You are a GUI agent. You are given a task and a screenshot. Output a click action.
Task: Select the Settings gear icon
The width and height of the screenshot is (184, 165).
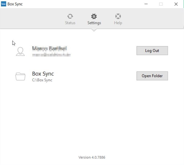coord(94,16)
